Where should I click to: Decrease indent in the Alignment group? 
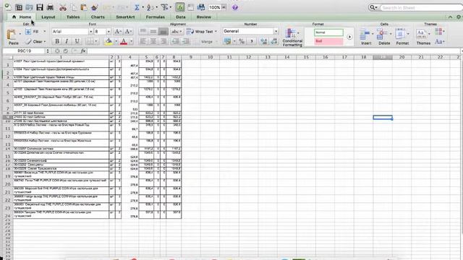[x=175, y=41]
